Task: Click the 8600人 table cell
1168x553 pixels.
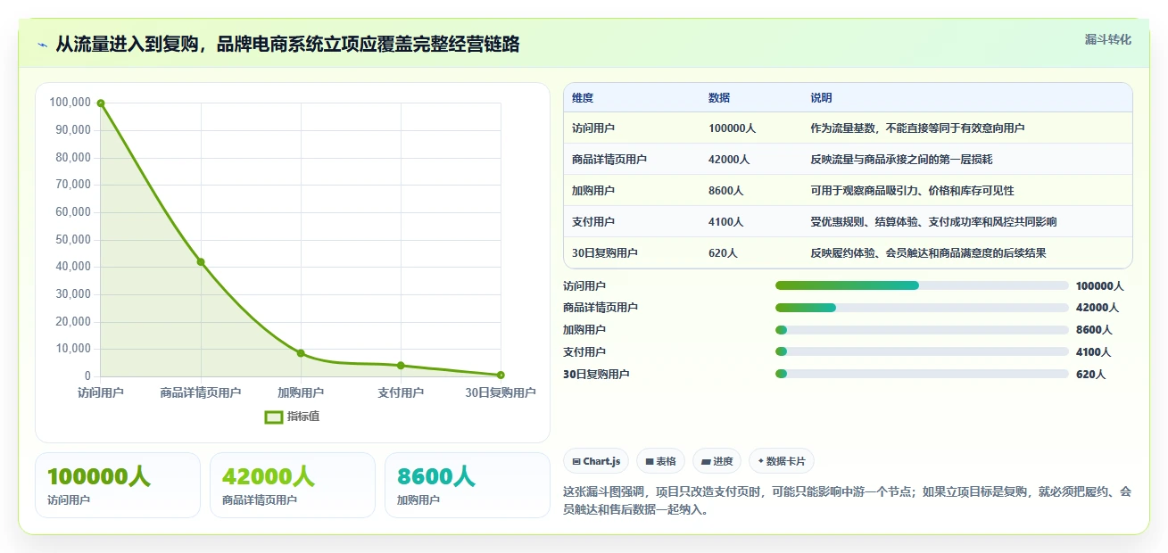Action: 726,191
